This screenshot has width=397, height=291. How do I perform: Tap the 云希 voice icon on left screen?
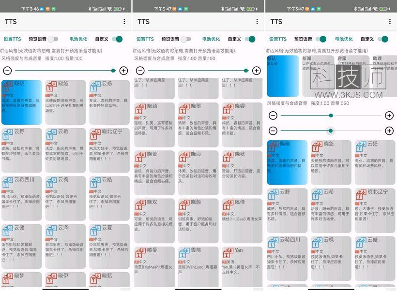tap(51, 134)
